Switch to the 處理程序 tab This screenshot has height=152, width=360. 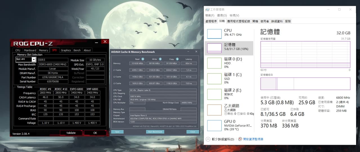click(211, 21)
